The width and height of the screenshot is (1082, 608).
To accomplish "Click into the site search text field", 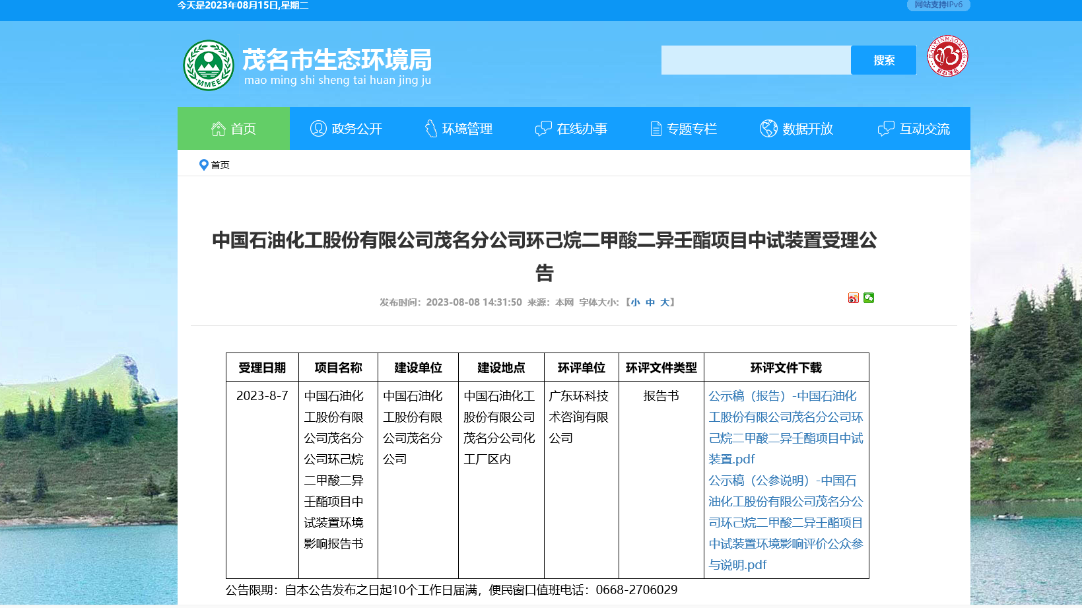I will coord(756,60).
